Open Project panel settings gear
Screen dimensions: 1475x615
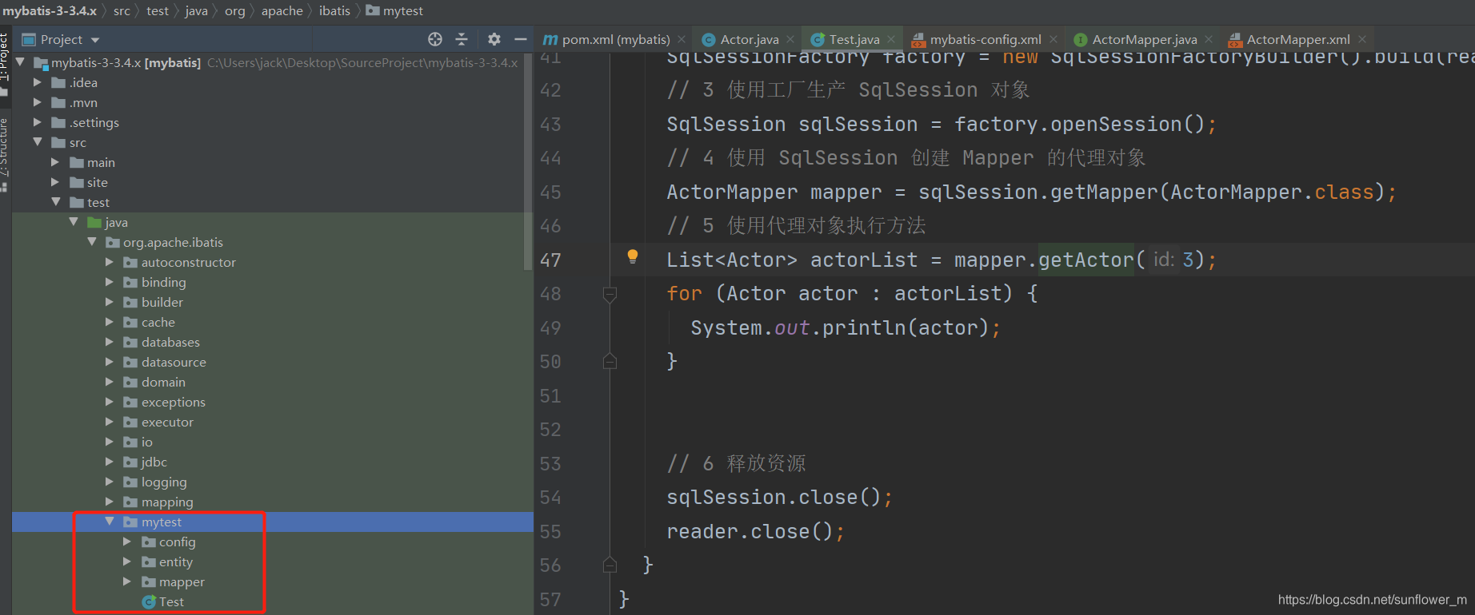[x=494, y=39]
